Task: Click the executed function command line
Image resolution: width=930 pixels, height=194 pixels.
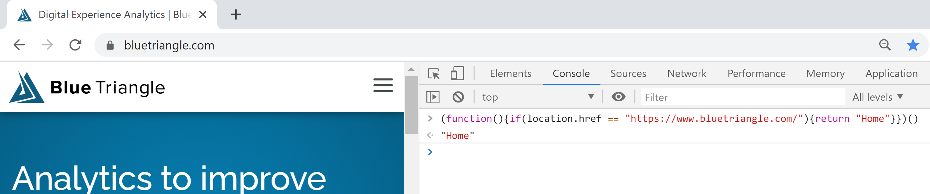Action: pos(679,118)
